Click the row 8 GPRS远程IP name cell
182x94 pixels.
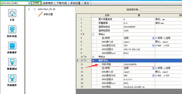click(107, 49)
